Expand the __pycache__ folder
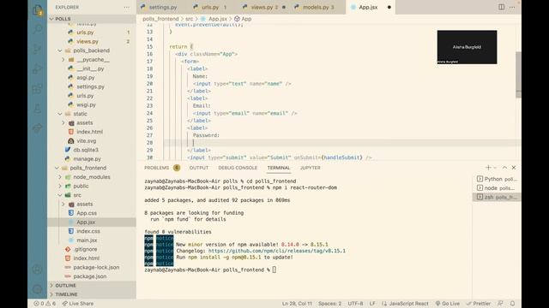This screenshot has height=308, width=549. click(92, 60)
